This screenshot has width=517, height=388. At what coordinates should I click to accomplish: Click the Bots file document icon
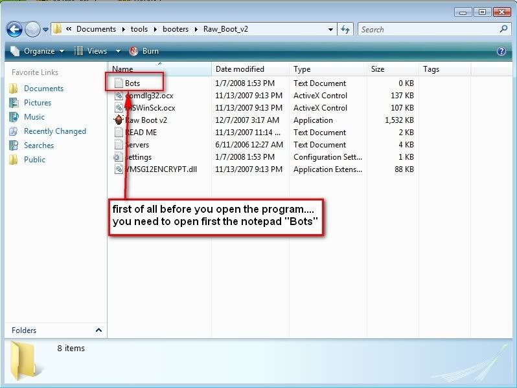tap(119, 83)
